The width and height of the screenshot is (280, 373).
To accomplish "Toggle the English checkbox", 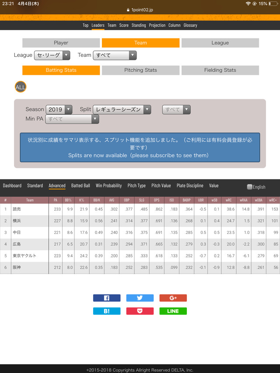I will (249, 187).
